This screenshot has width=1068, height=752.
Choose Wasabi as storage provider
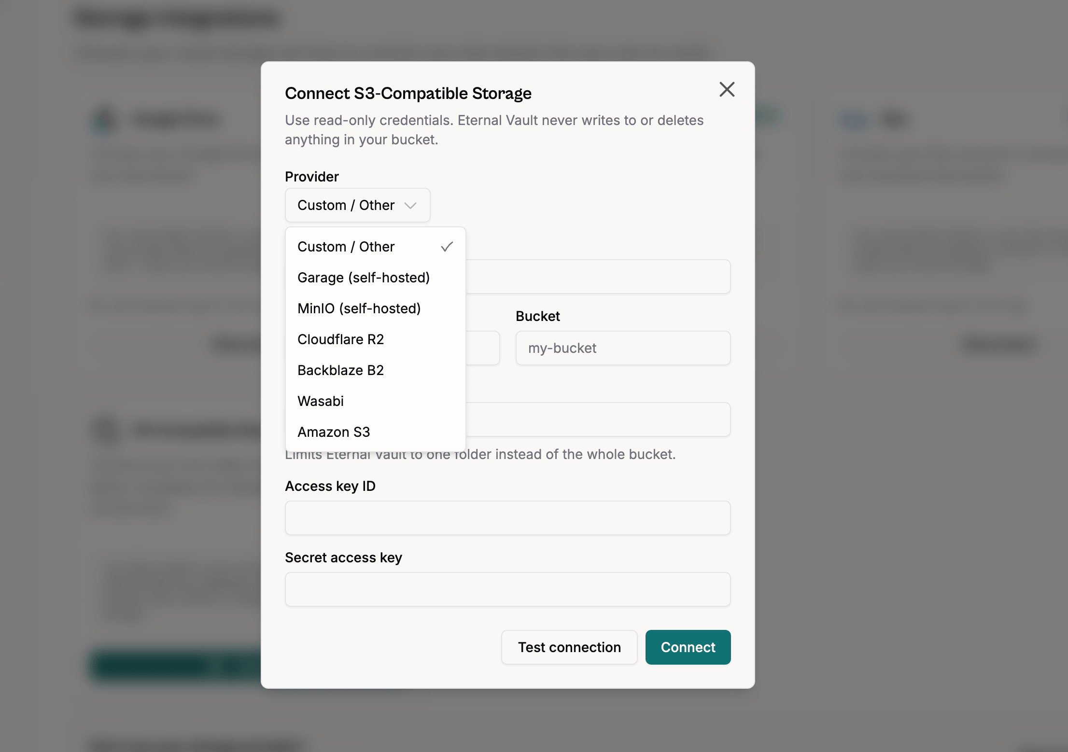pos(375,401)
